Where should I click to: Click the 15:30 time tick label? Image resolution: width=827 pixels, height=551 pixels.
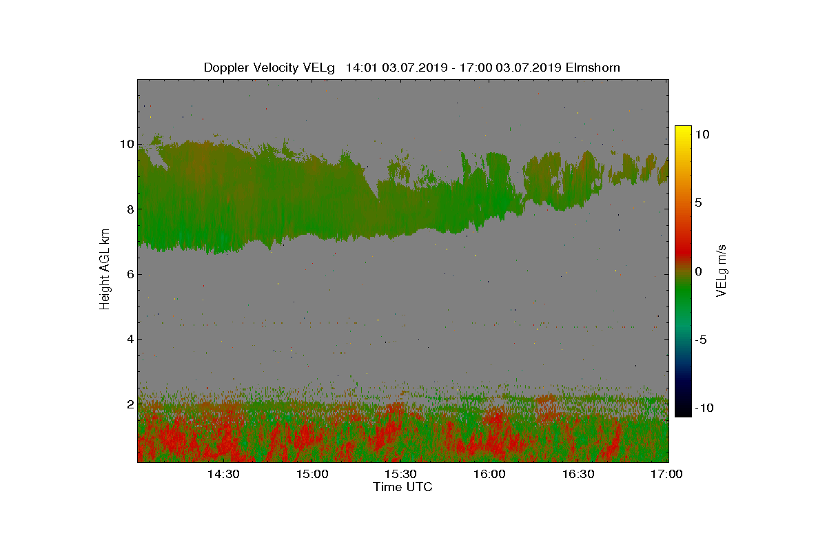pos(401,474)
